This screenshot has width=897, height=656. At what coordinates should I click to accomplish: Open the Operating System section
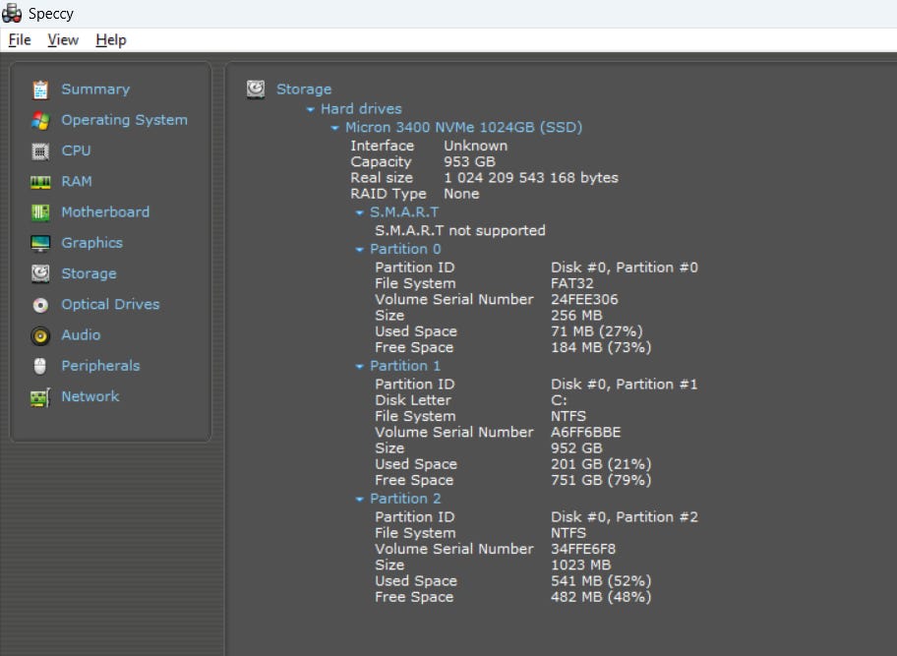(124, 120)
